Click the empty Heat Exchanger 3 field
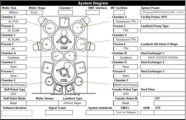 click(x=163, y=76)
